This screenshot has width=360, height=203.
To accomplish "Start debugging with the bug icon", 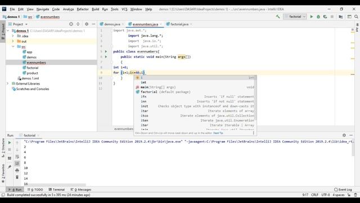I will point(318,16).
